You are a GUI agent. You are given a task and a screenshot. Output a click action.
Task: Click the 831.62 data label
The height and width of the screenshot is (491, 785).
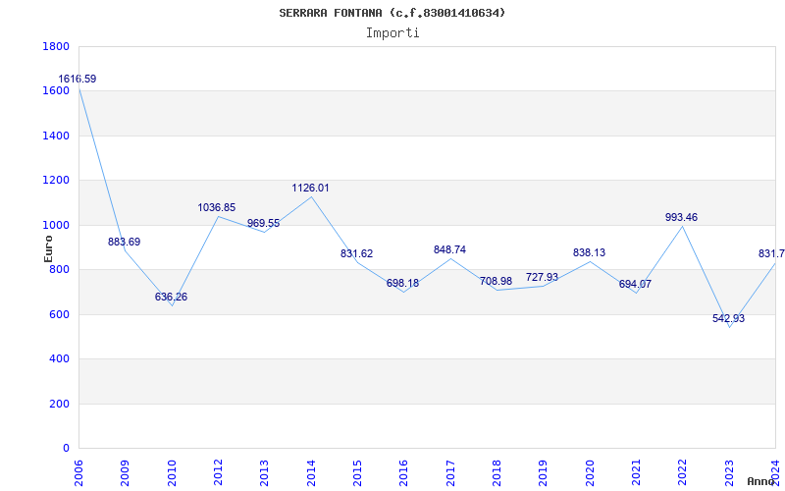[356, 253]
